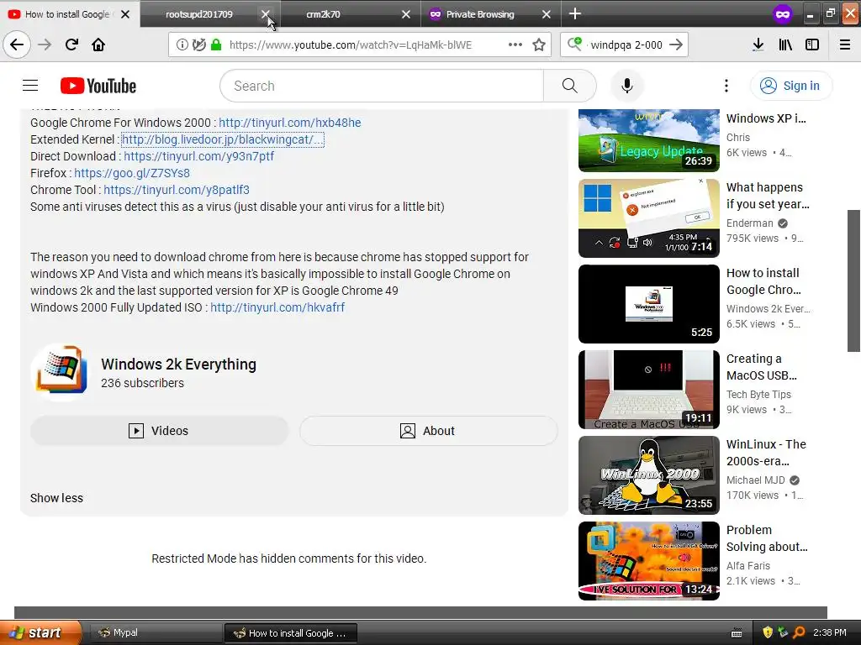This screenshot has height=645, width=861.
Task: Open Alfa Faris Problem Solving thumbnail
Action: point(648,560)
